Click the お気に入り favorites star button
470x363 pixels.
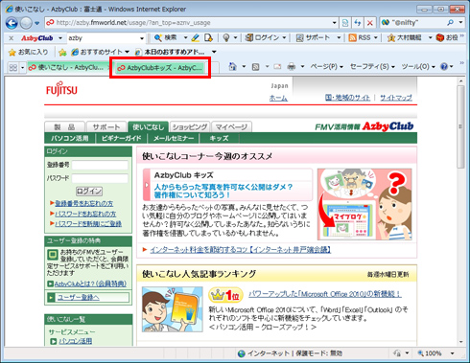click(28, 52)
